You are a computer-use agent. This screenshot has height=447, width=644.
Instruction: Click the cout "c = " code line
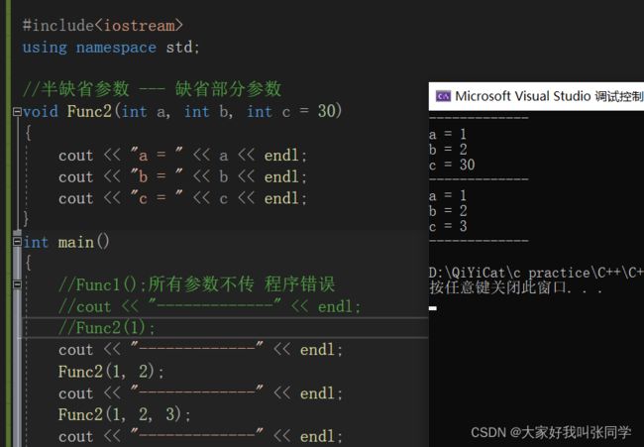[182, 198]
